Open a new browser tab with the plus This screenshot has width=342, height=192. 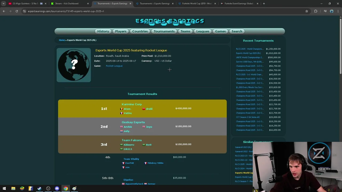(x=264, y=3)
